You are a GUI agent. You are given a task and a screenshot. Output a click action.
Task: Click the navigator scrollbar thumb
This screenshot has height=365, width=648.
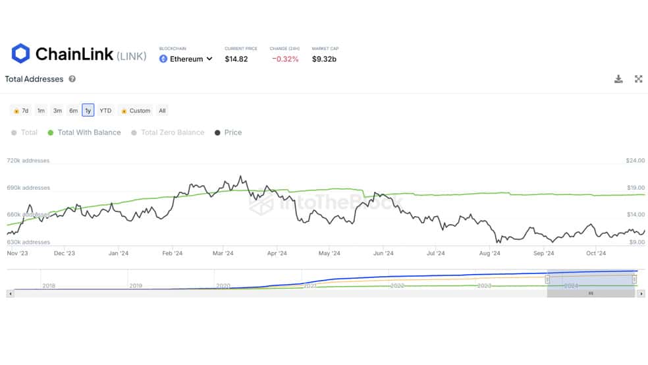[591, 293]
